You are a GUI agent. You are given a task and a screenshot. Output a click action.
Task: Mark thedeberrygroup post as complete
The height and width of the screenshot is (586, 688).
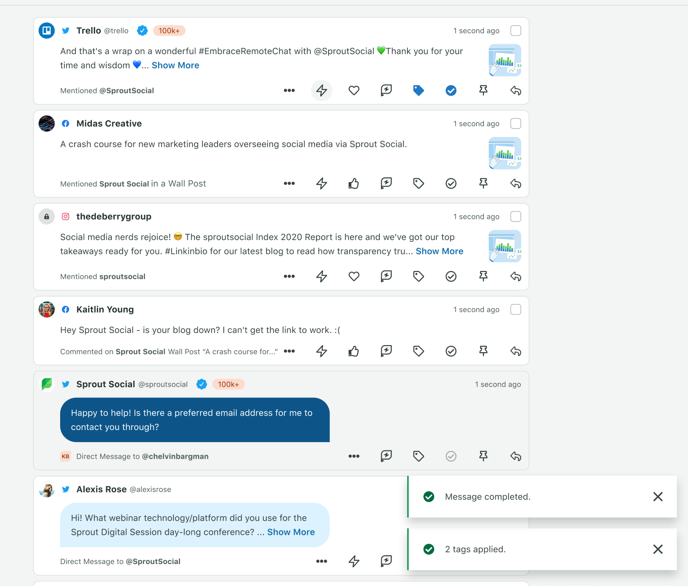(451, 276)
